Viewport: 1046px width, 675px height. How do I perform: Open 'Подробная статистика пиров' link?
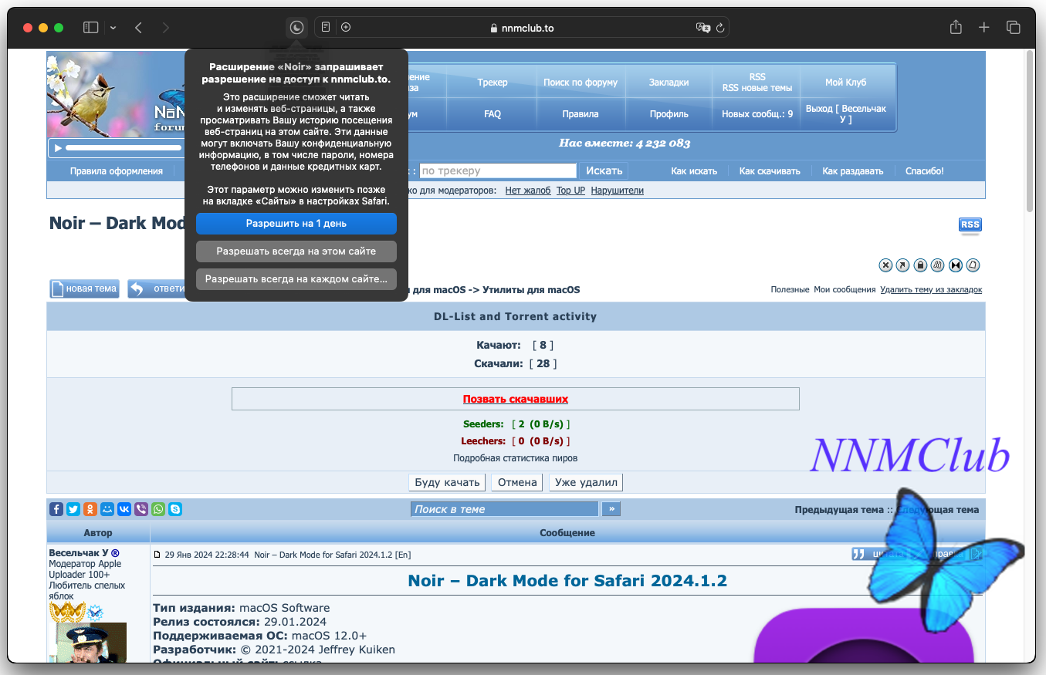(516, 458)
